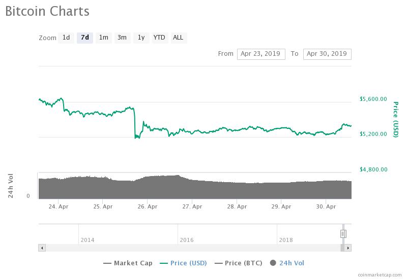Open the coinmarketcap.com credit link
407x279 pixels.
click(380, 275)
